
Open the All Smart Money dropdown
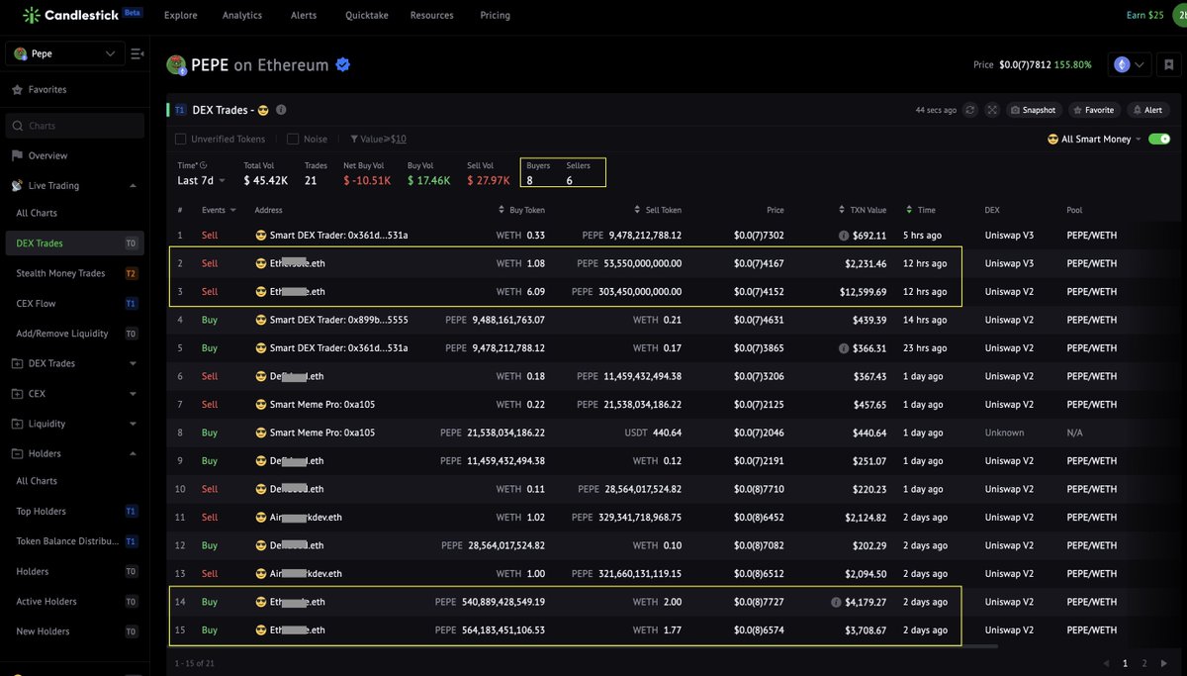click(x=1094, y=140)
